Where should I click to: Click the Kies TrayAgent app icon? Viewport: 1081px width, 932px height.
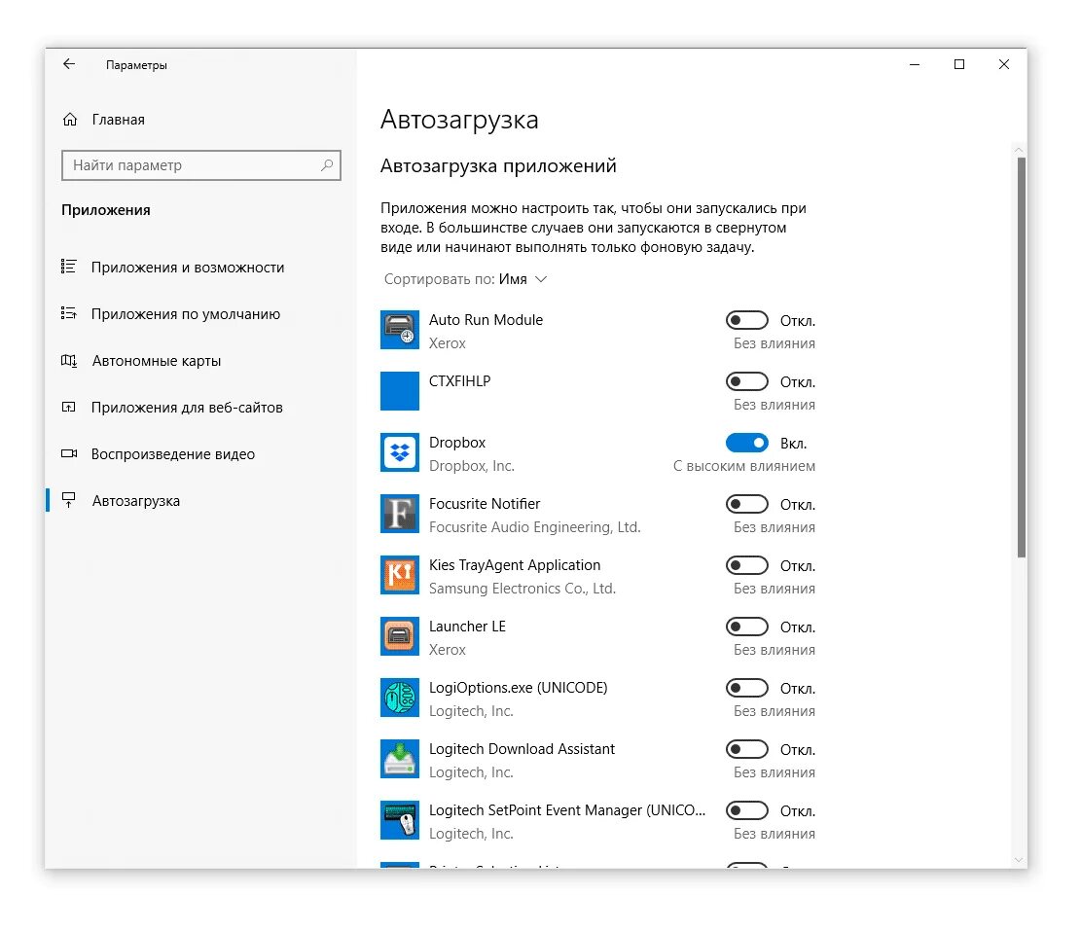coord(400,575)
